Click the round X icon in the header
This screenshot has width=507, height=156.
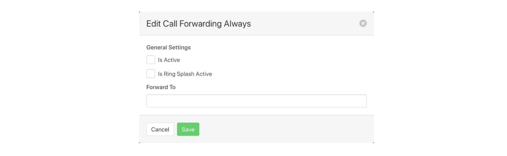pyautogui.click(x=363, y=23)
